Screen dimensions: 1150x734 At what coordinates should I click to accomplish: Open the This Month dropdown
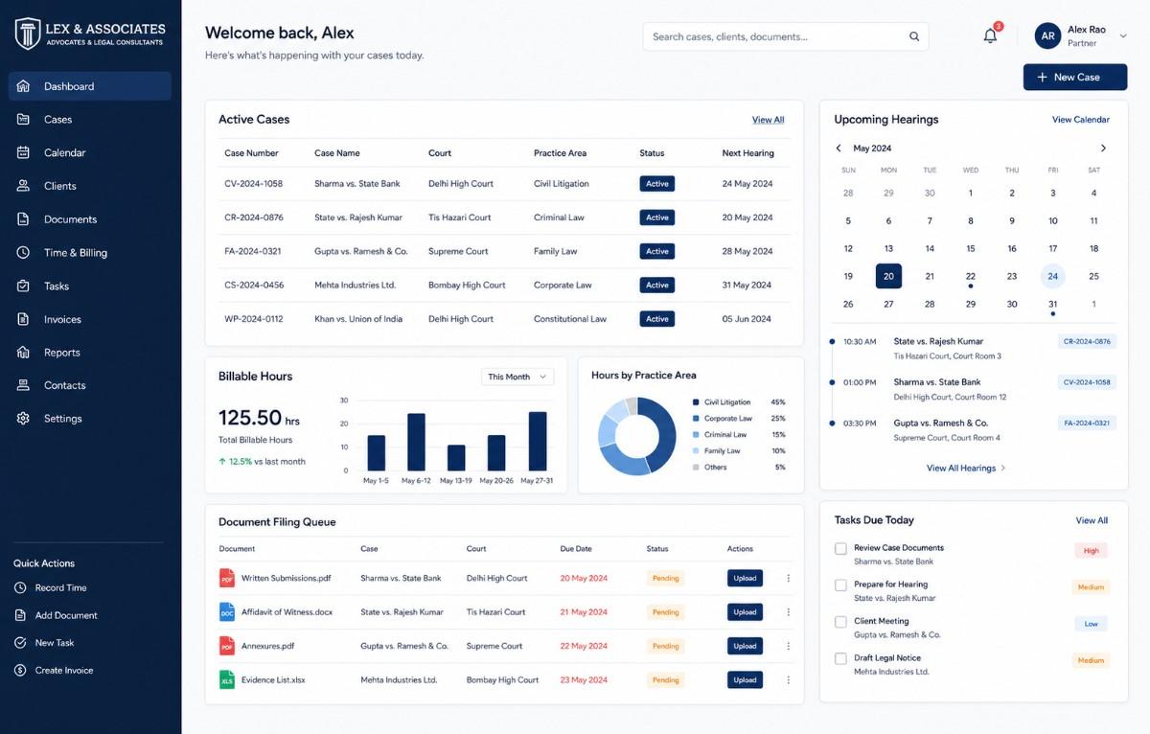(517, 377)
